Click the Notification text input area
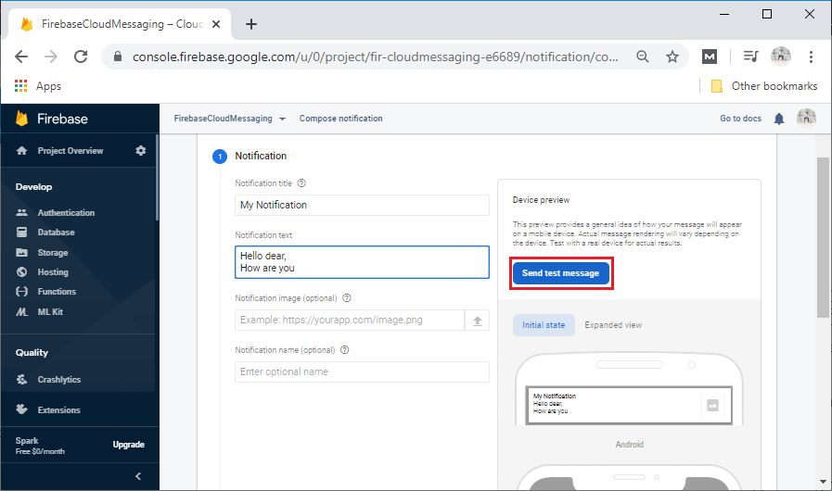 click(x=362, y=262)
